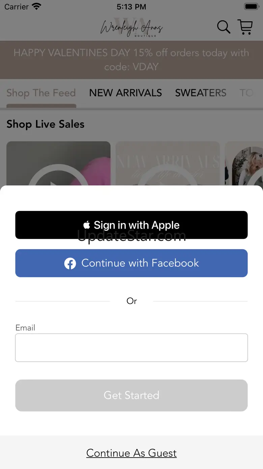The width and height of the screenshot is (263, 469).
Task: Switch to the Shop The Feed tab
Action: (x=41, y=93)
